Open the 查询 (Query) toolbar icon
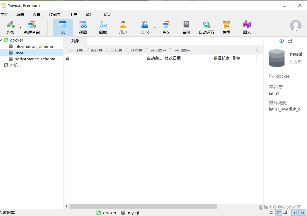This screenshot has width=307, height=216. [166, 27]
